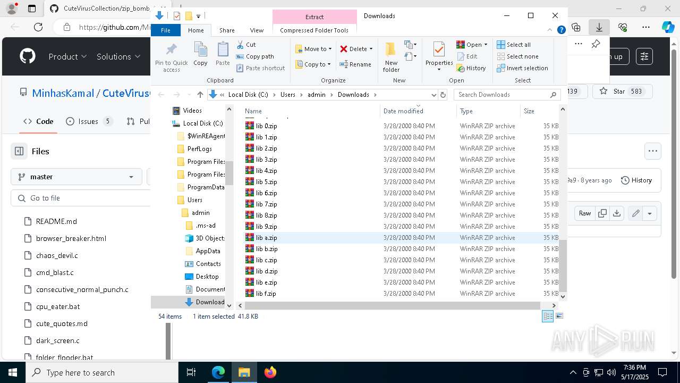680x383 pixels.
Task: Create a New folder
Action: tap(391, 57)
